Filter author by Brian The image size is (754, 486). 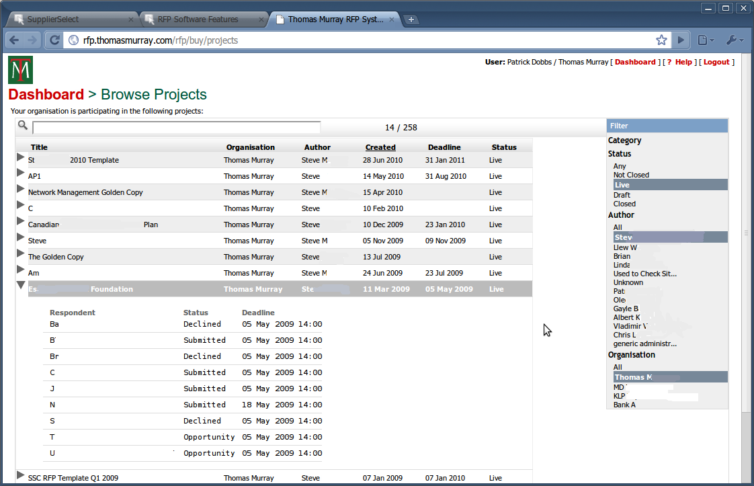[622, 257]
